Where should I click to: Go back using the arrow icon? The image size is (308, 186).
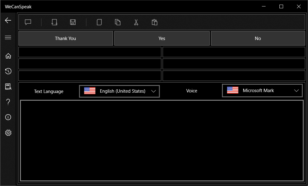[x=8, y=20]
